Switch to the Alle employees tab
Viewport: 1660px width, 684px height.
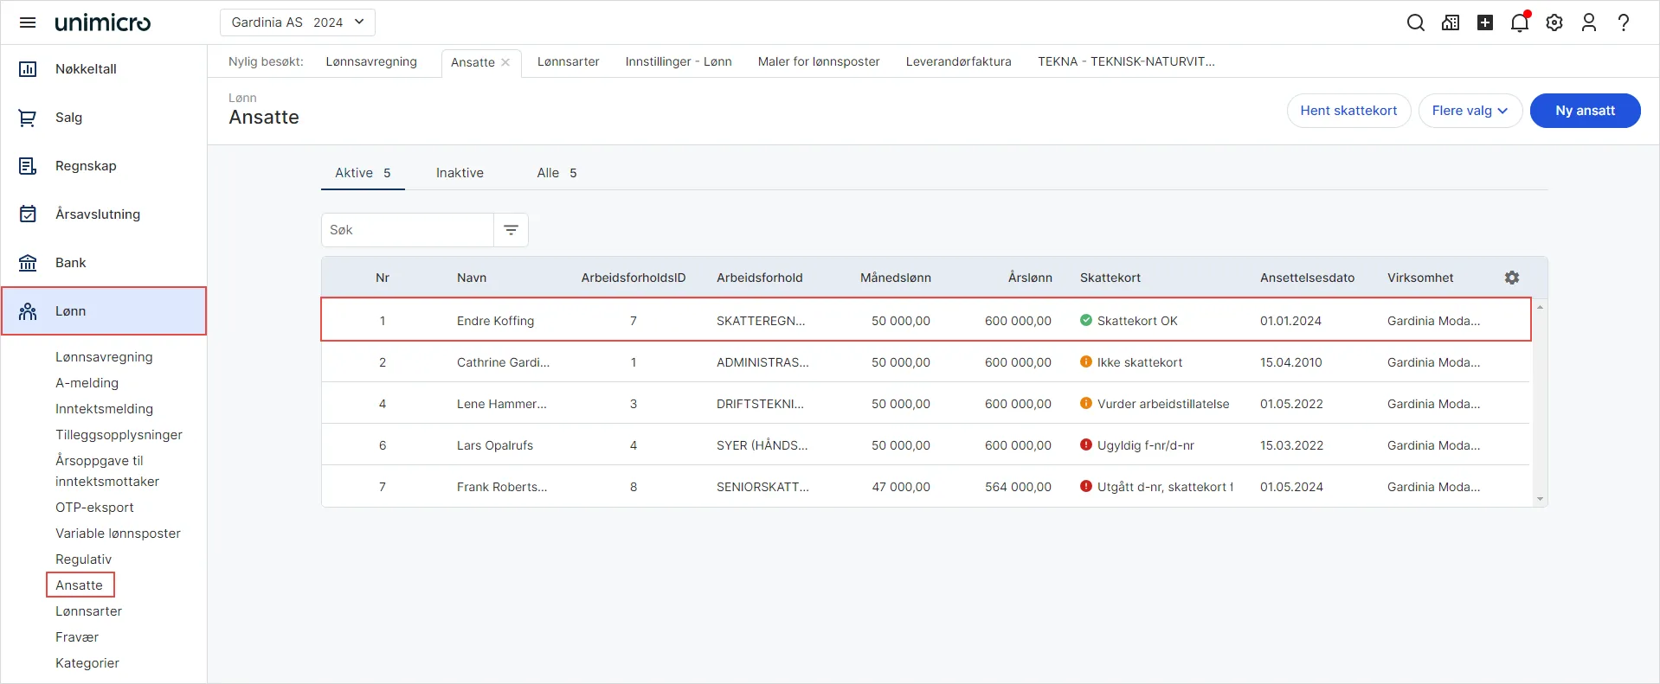(557, 173)
